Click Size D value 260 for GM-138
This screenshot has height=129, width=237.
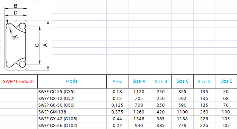pyautogui.click(x=204, y=112)
